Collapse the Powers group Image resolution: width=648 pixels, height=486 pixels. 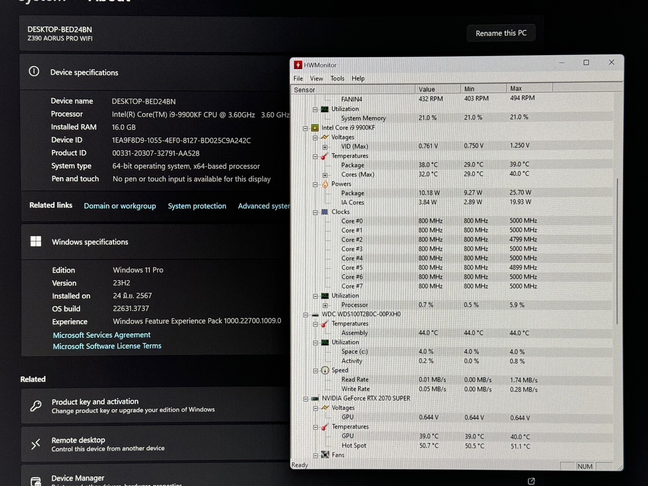click(x=315, y=184)
